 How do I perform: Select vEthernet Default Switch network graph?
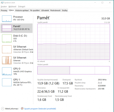tap(7, 49)
